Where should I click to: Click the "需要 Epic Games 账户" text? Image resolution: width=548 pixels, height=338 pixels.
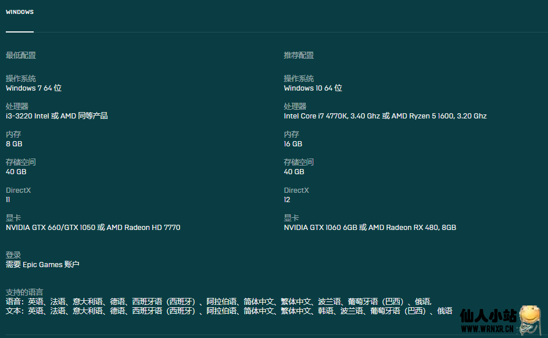click(x=42, y=265)
